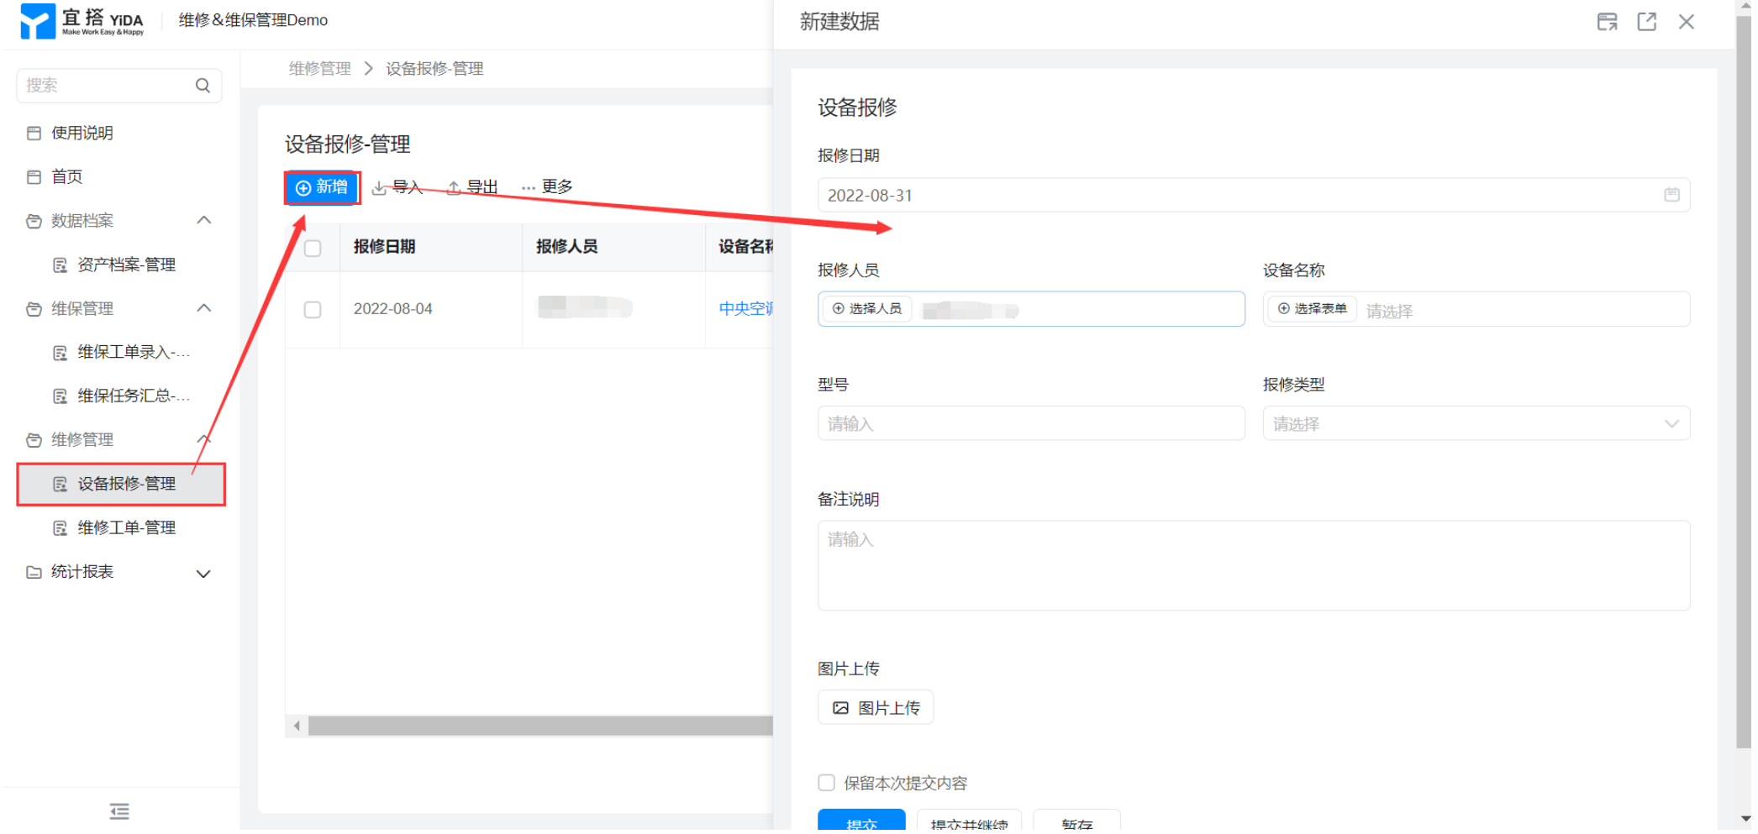
Task: Toggle the 保留本次提交内容 checkbox
Action: (826, 783)
